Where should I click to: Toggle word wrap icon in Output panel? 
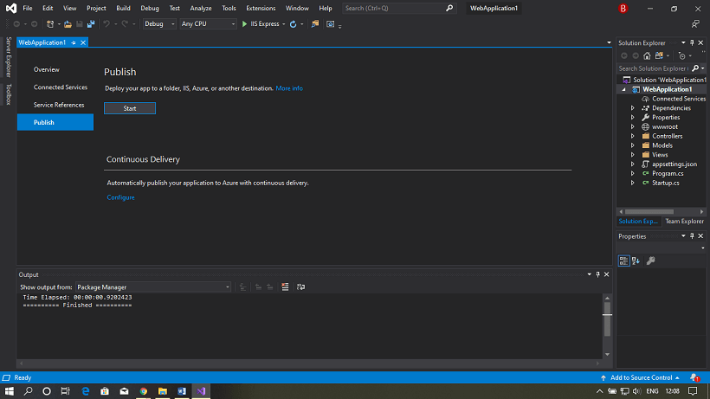click(300, 286)
